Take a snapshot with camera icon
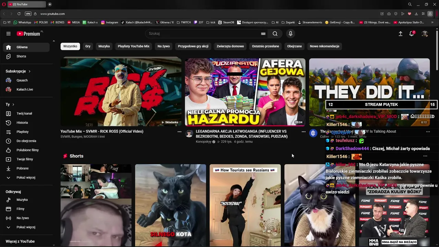This screenshot has width=439, height=247. point(389,14)
